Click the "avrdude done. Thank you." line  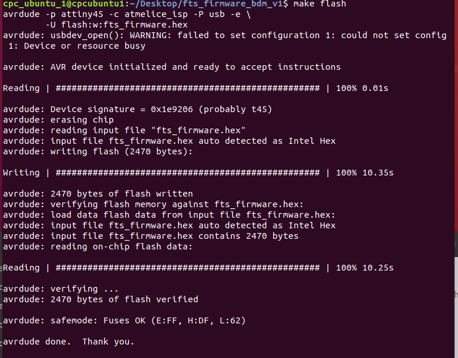69,342
